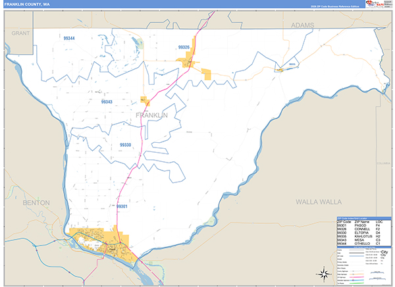This screenshot has height=287, width=395.
Task: Click the BENTON county label
Action: point(36,203)
